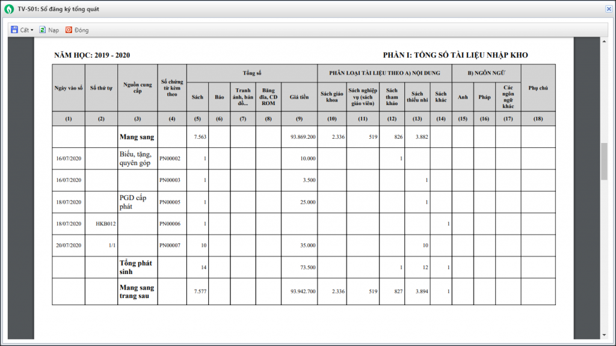Click the Số thứ tự column header
The width and height of the screenshot is (616, 346).
[101, 88]
